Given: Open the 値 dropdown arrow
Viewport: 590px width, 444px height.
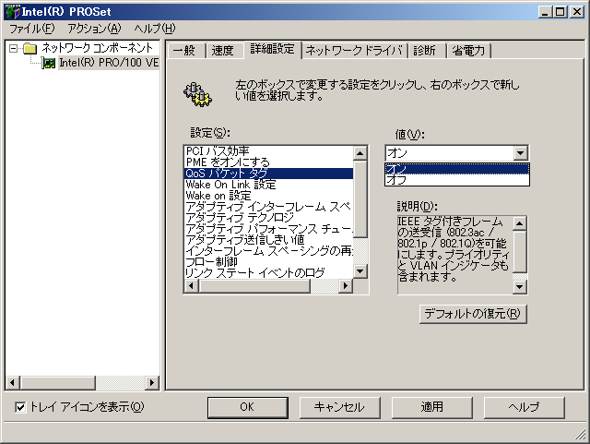Looking at the screenshot, I should pos(521,153).
